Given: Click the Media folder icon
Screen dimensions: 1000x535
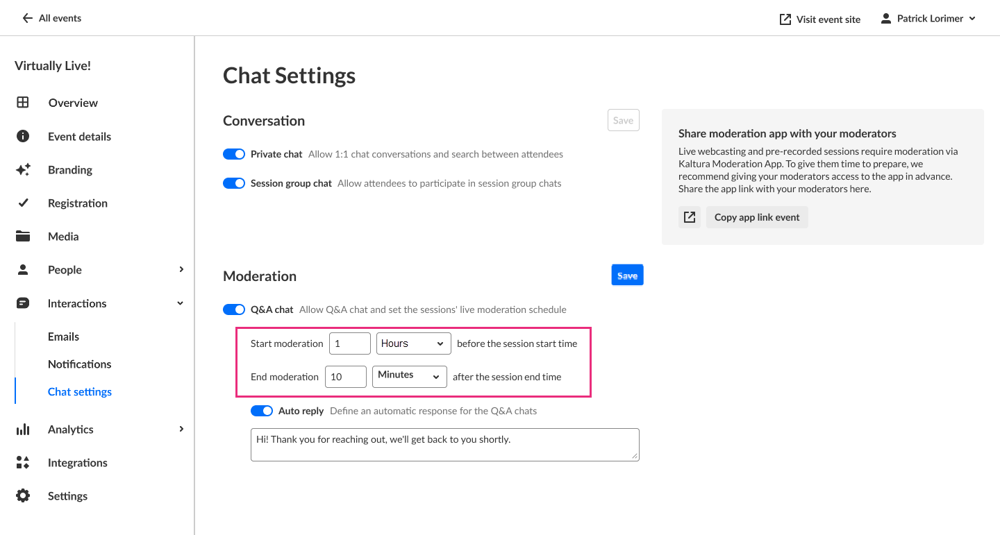Looking at the screenshot, I should point(23,237).
